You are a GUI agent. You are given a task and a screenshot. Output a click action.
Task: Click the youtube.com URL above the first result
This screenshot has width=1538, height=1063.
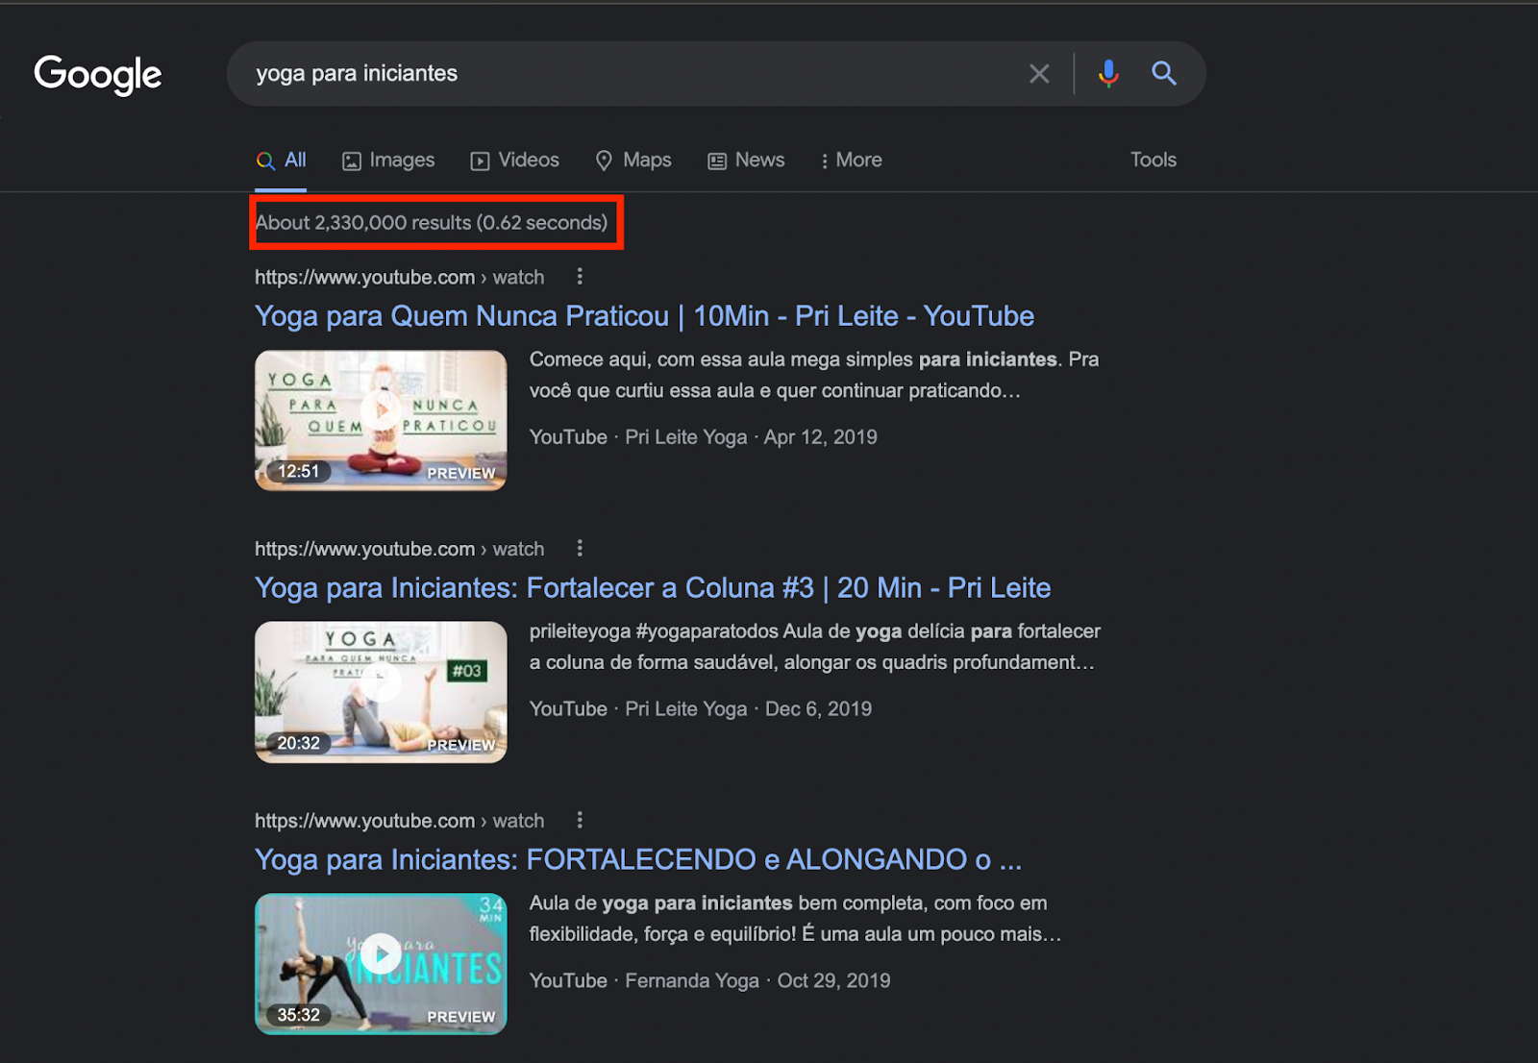(x=399, y=278)
